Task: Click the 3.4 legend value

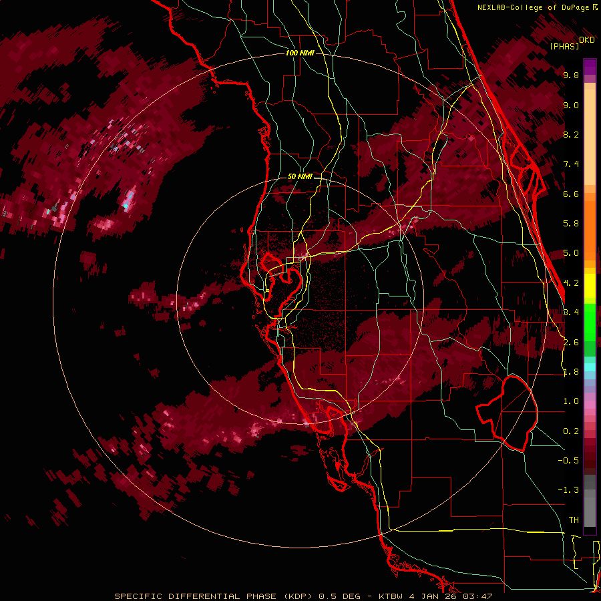Action: tap(571, 313)
